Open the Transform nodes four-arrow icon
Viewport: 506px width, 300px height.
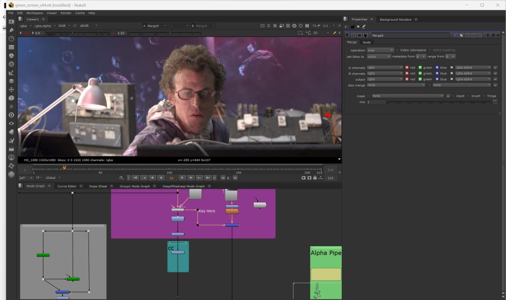(x=11, y=89)
